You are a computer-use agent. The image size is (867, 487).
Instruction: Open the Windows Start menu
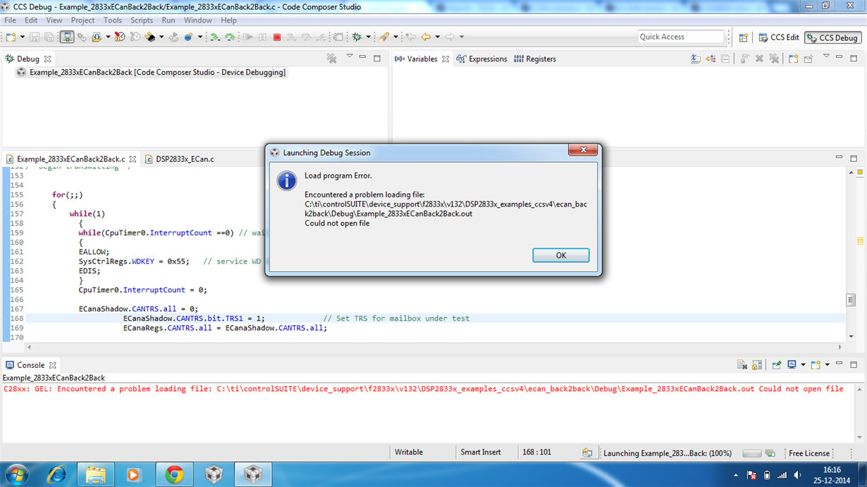coord(16,475)
